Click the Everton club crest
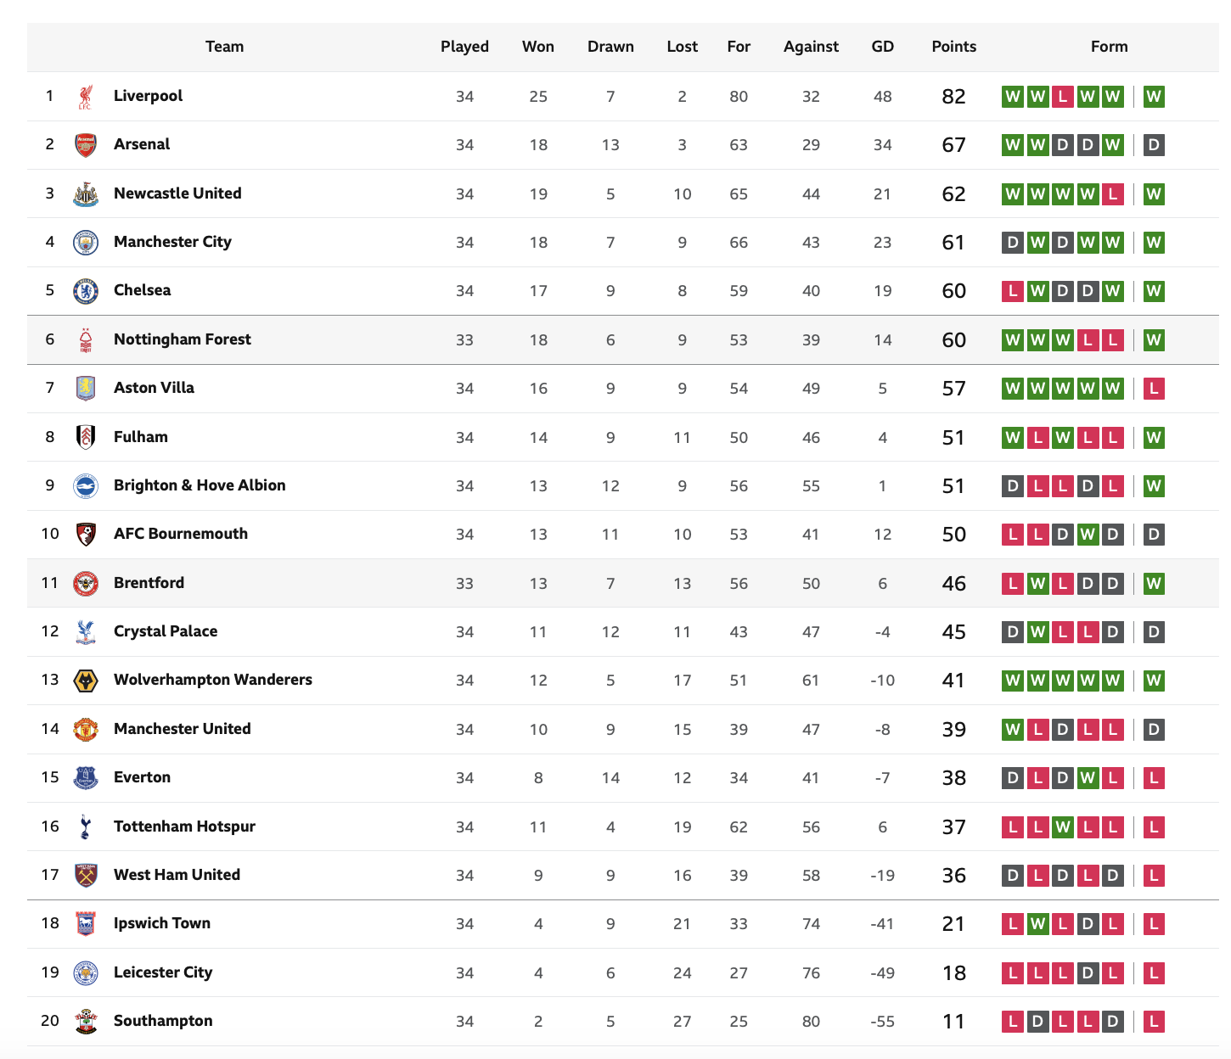This screenshot has width=1231, height=1059. (85, 778)
